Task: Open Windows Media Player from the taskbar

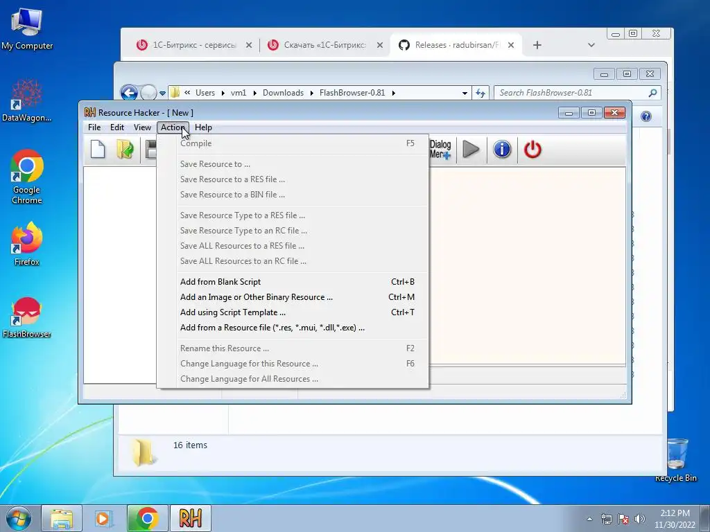Action: (103, 518)
